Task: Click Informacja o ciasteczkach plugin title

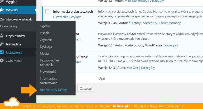Action: (x=73, y=12)
